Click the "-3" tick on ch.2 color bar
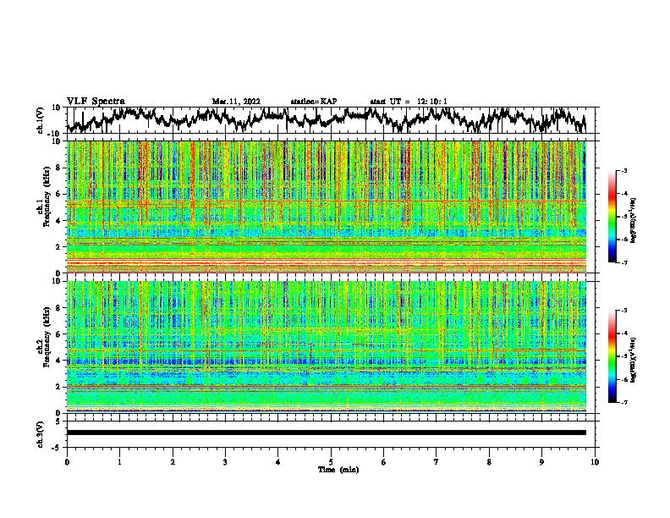This screenshot has width=670, height=518. (x=624, y=311)
